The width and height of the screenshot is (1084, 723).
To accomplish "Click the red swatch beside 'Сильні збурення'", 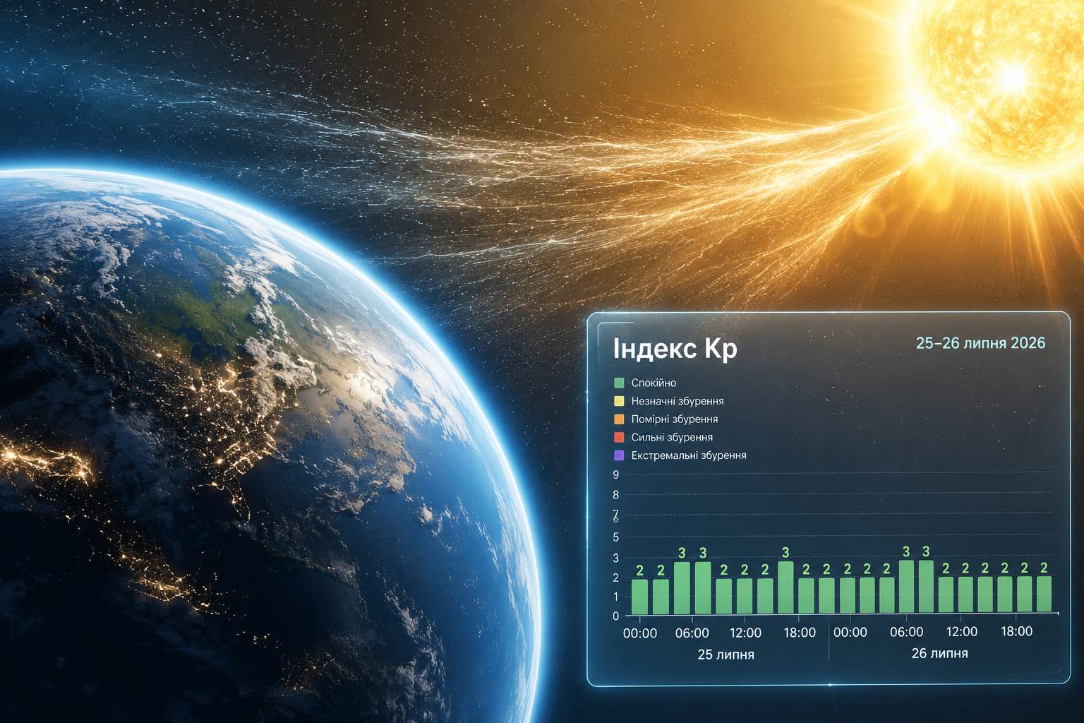I will tap(619, 438).
